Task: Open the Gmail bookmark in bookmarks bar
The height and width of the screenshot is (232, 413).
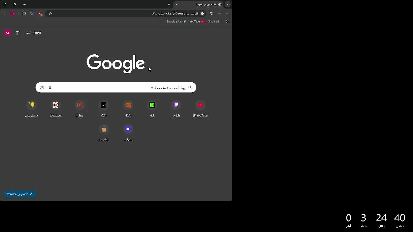Action: 214,22
